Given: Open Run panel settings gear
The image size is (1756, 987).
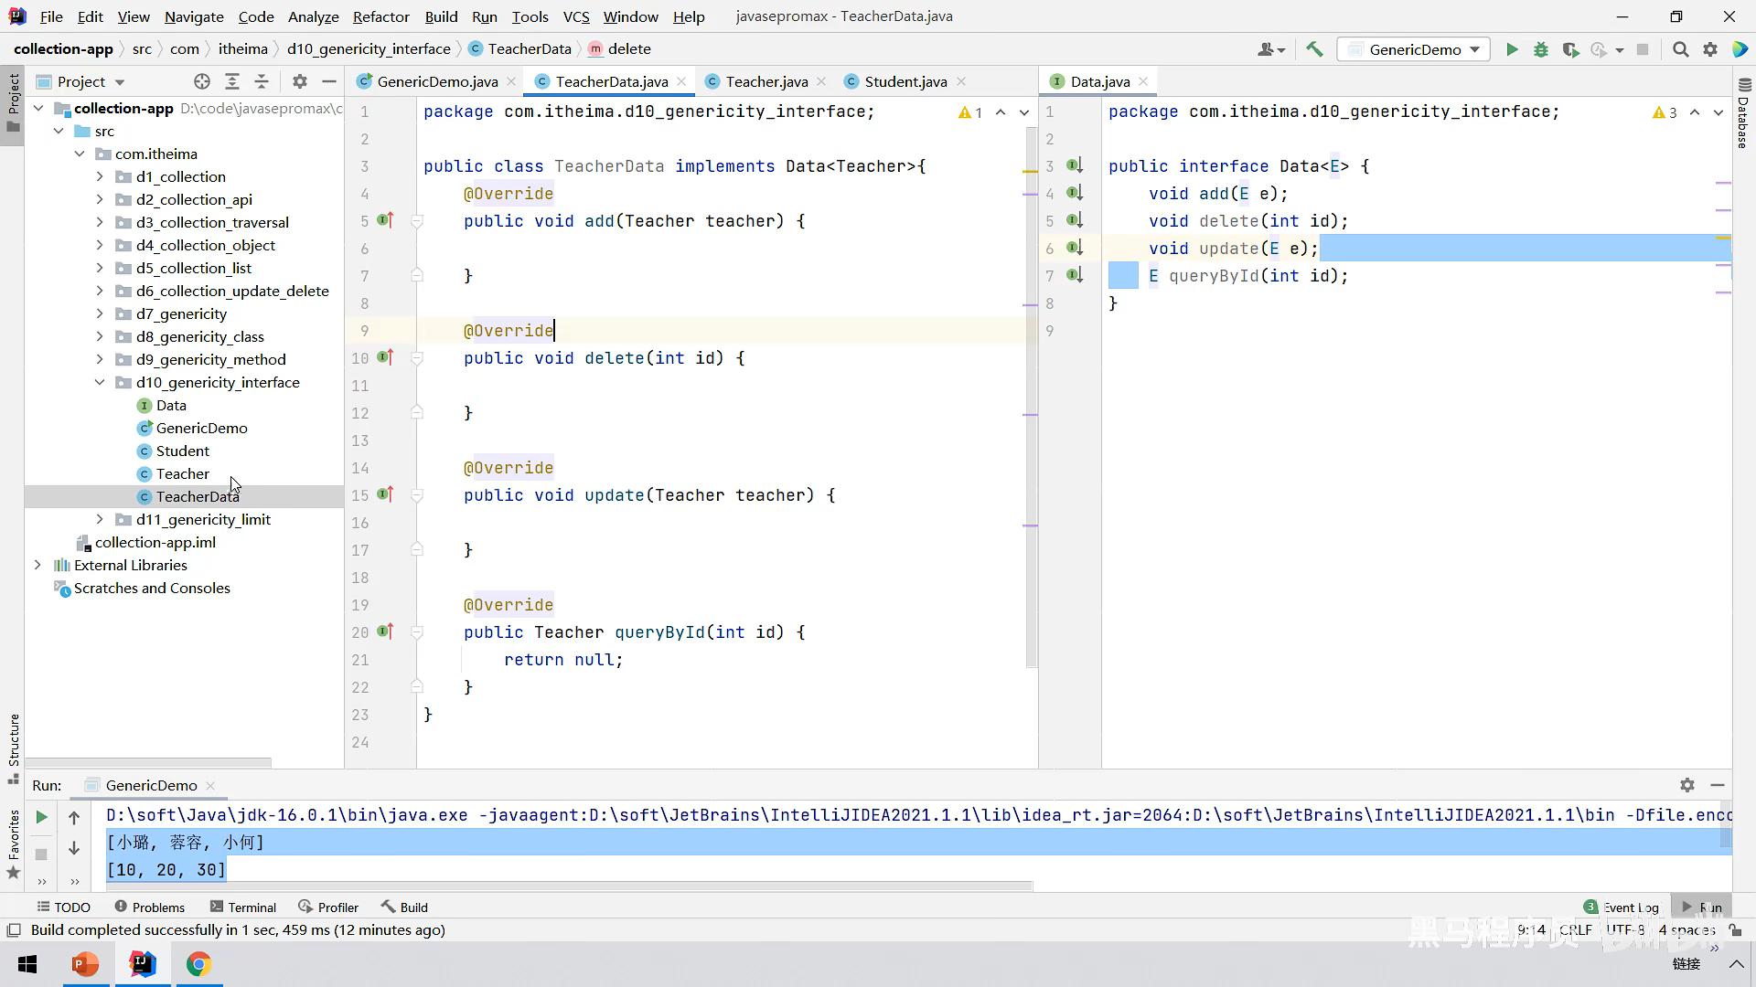Looking at the screenshot, I should 1687,785.
